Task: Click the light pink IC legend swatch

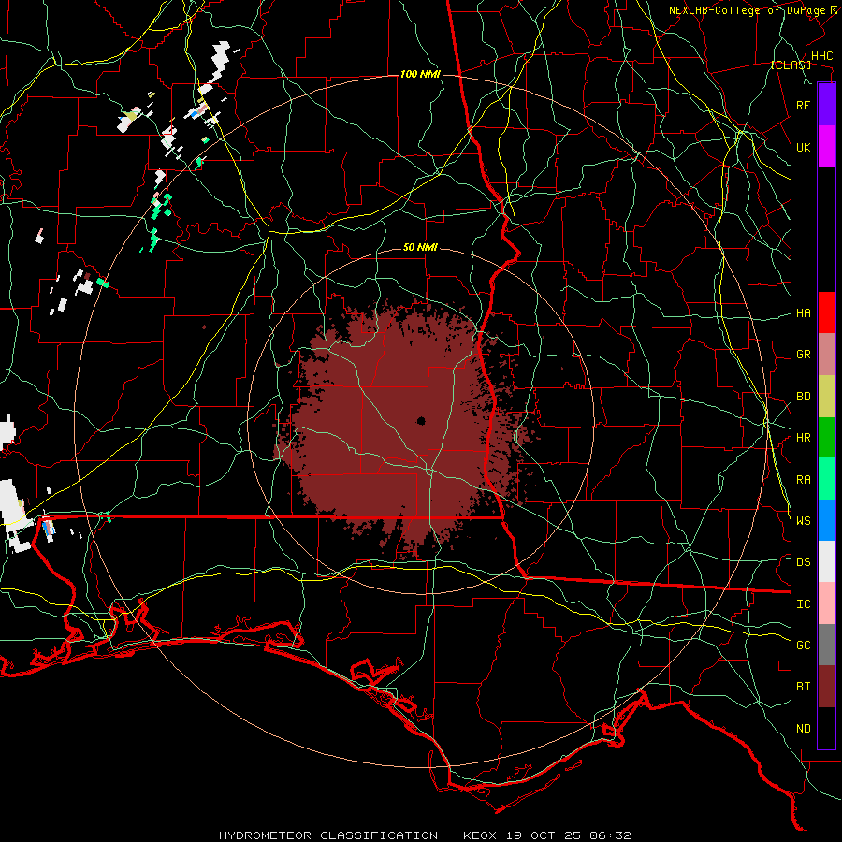Action: coord(826,603)
